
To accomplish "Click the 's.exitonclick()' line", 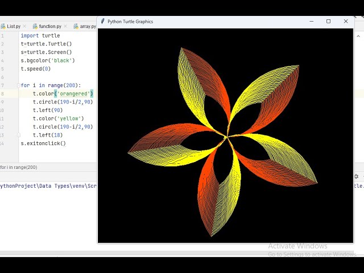I will tap(43, 143).
